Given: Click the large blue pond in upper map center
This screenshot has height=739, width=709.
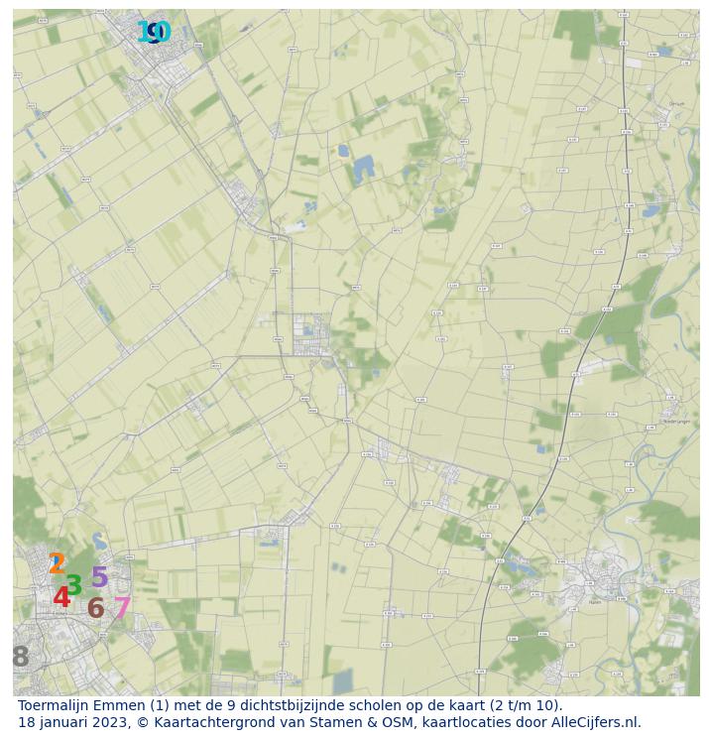Looking at the screenshot, I should [x=363, y=167].
